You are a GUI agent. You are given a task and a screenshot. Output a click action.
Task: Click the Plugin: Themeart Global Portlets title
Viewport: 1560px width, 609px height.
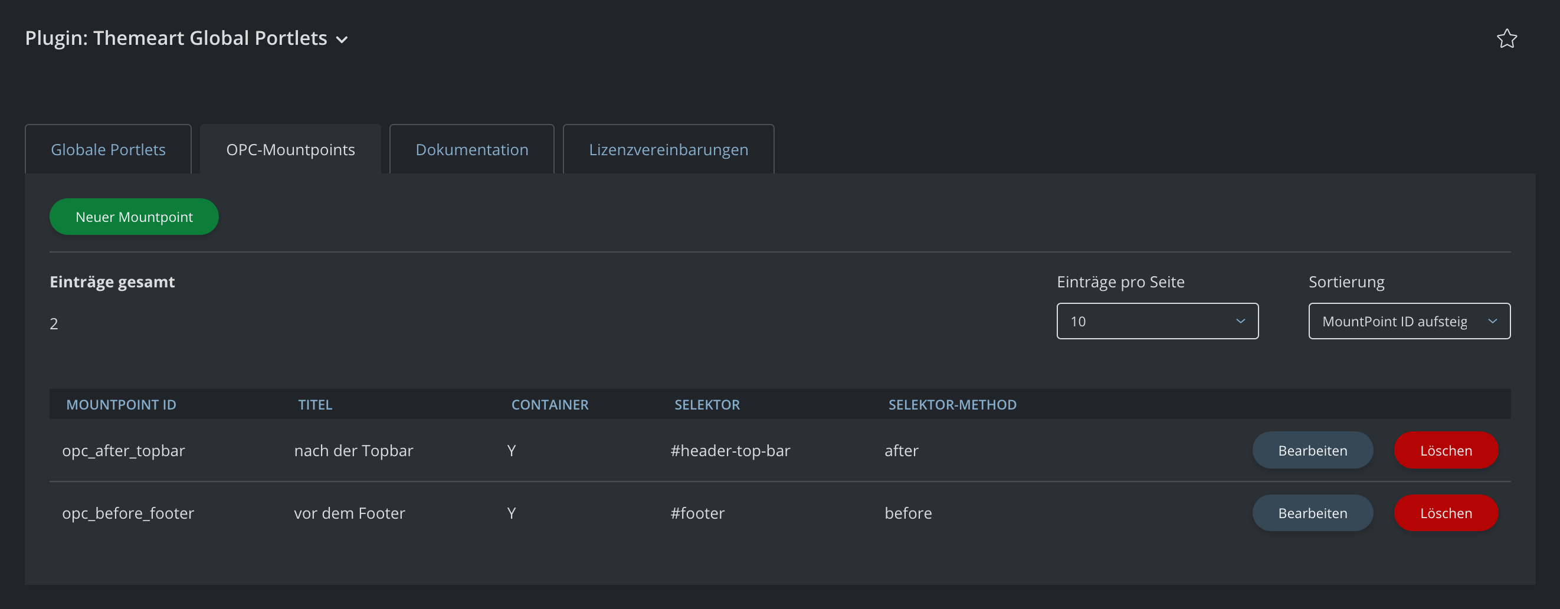pyautogui.click(x=176, y=38)
